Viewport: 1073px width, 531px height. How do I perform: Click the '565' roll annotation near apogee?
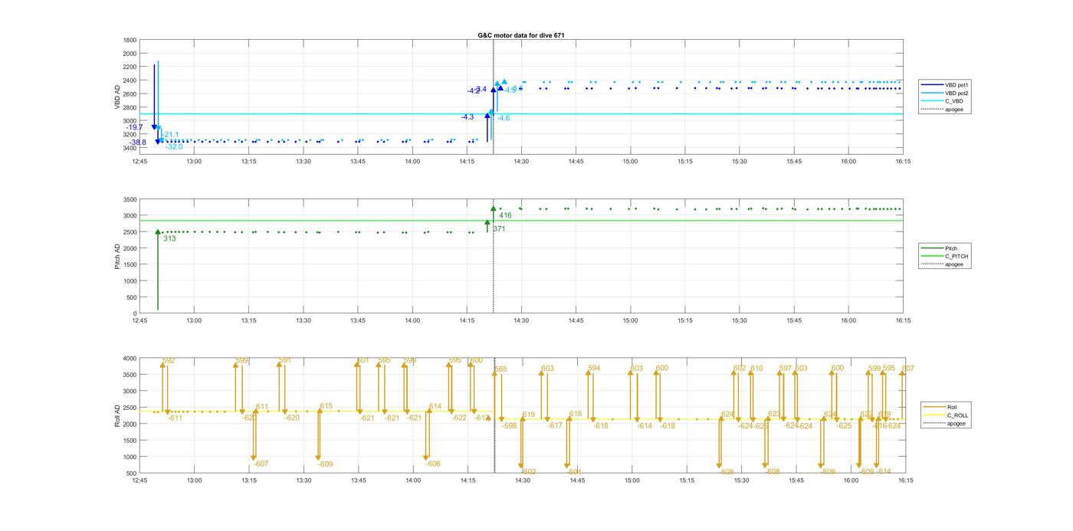click(500, 369)
